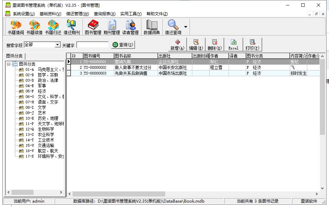Select category 10-K 历史、地理
This screenshot has width=329, height=207.
[x=42, y=118]
